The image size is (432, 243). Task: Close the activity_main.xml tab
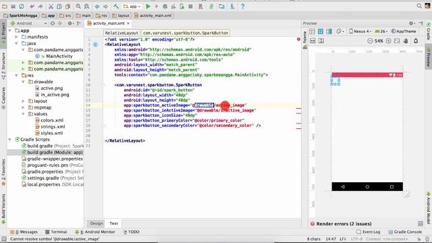(128, 24)
